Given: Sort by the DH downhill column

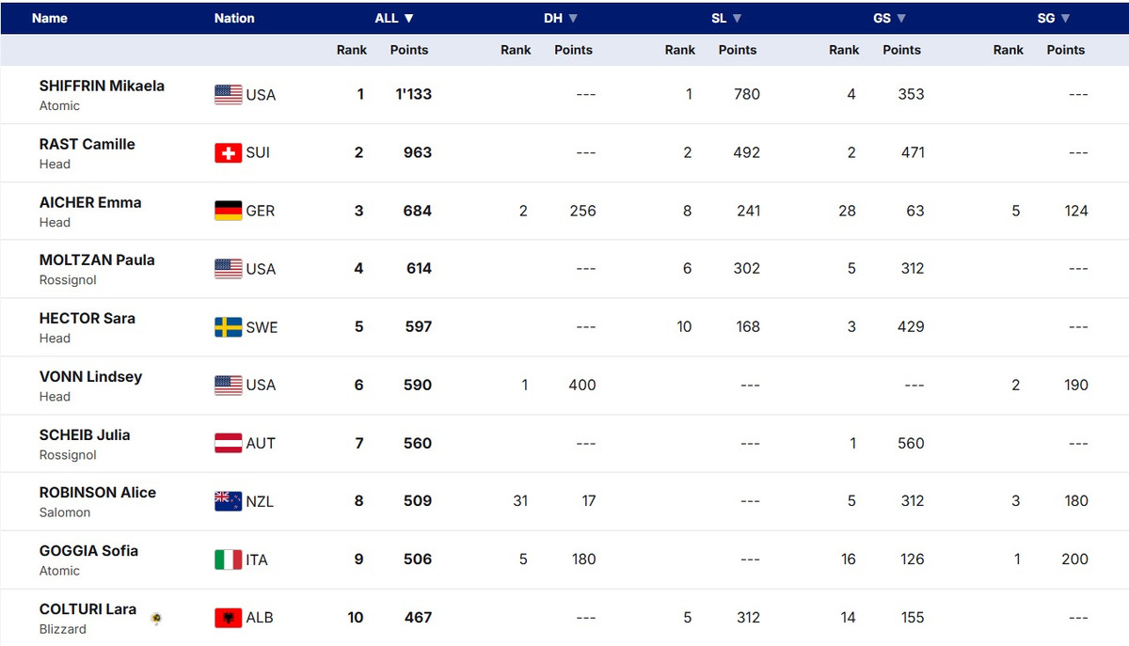Looking at the screenshot, I should (x=560, y=18).
